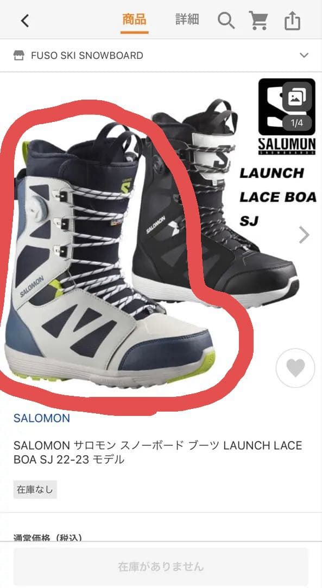Toggle the heart favorite button
Viewport: 322px width, 588px height.
[295, 368]
